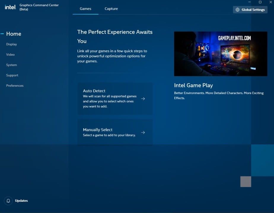Click the Updates label
Image resolution: width=274 pixels, height=213 pixels.
21,201
